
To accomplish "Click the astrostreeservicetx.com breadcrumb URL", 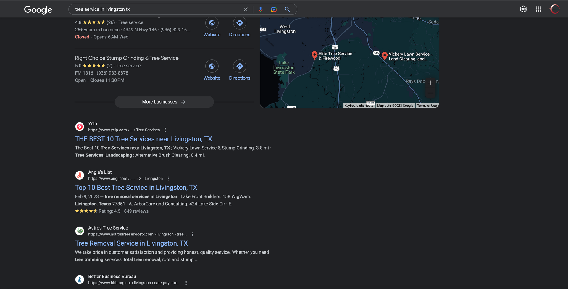I will (x=137, y=234).
